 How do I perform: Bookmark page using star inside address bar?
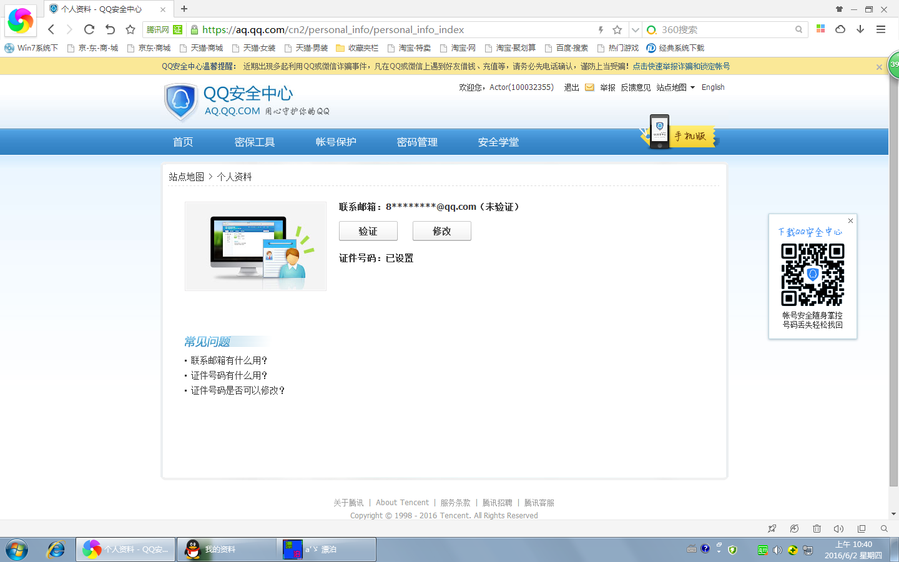(x=617, y=29)
